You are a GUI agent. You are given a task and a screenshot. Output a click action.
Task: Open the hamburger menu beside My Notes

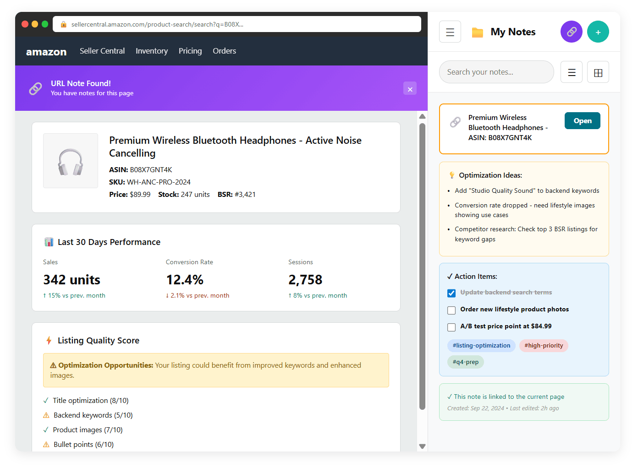(450, 32)
